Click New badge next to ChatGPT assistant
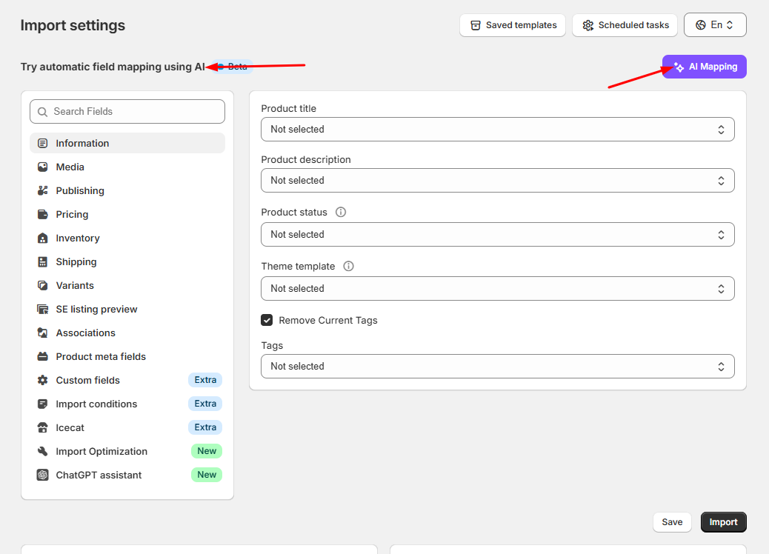Image resolution: width=769 pixels, height=554 pixels. tap(207, 475)
